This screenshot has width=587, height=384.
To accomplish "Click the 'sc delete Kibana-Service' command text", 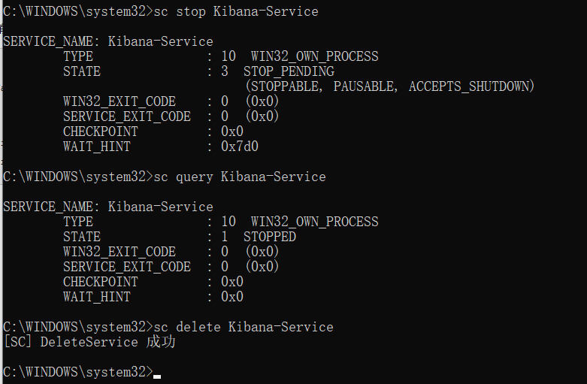I will (244, 327).
